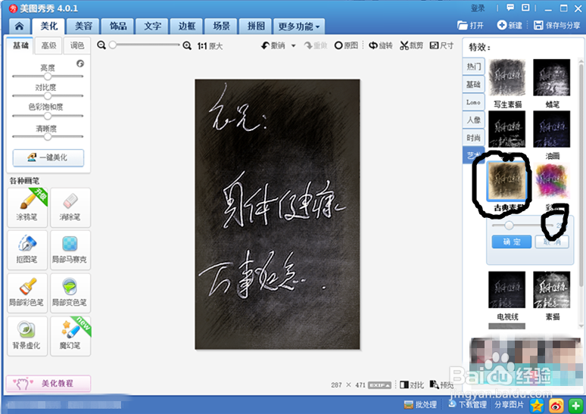Select the 局部马赛克 mosaic tool
Viewport: 586px width, 414px height.
(x=70, y=250)
